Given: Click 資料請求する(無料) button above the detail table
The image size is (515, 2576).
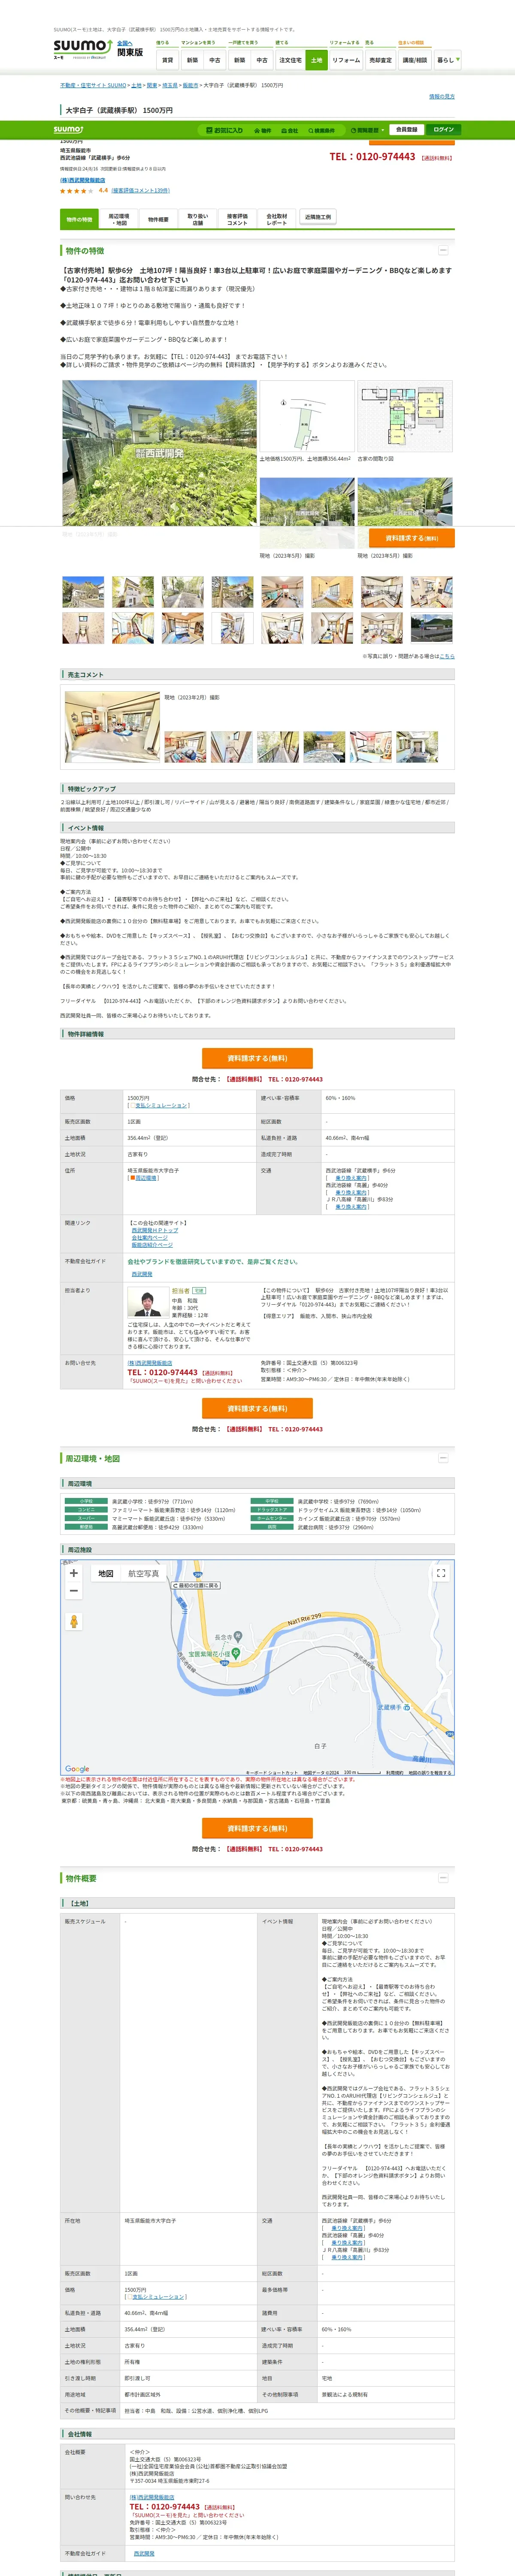Looking at the screenshot, I should tap(257, 1058).
